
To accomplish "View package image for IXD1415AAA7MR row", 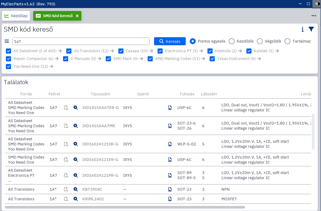I will (x=170, y=126).
